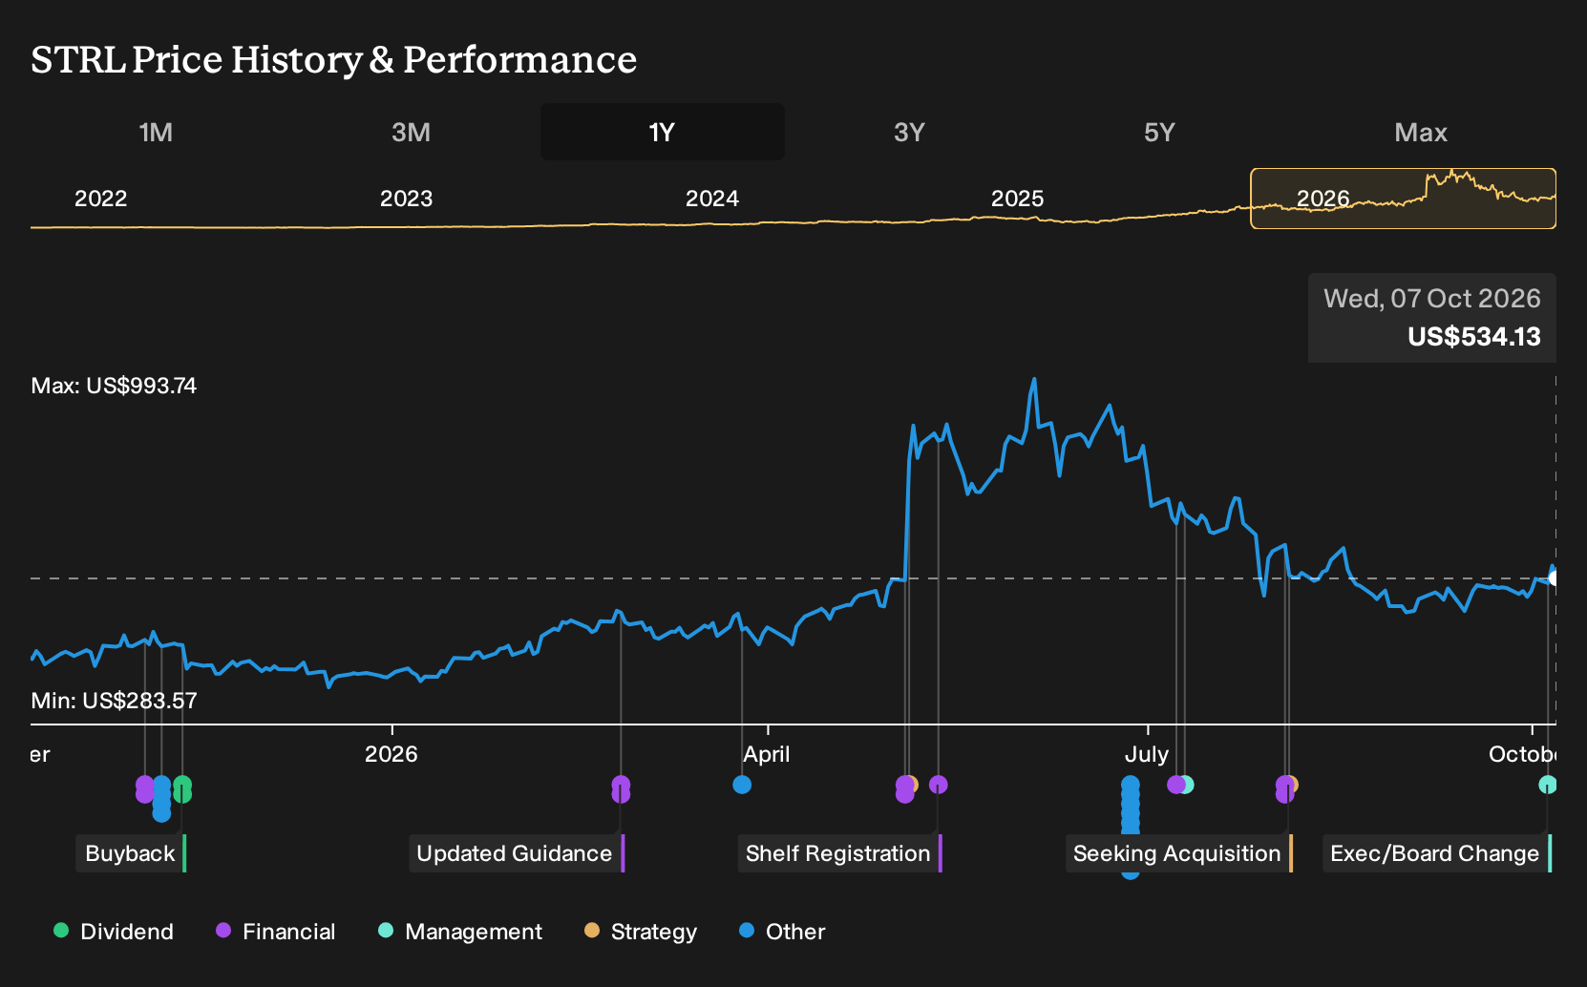The height and width of the screenshot is (987, 1587).
Task: Click the July axis label
Action: (x=1147, y=754)
